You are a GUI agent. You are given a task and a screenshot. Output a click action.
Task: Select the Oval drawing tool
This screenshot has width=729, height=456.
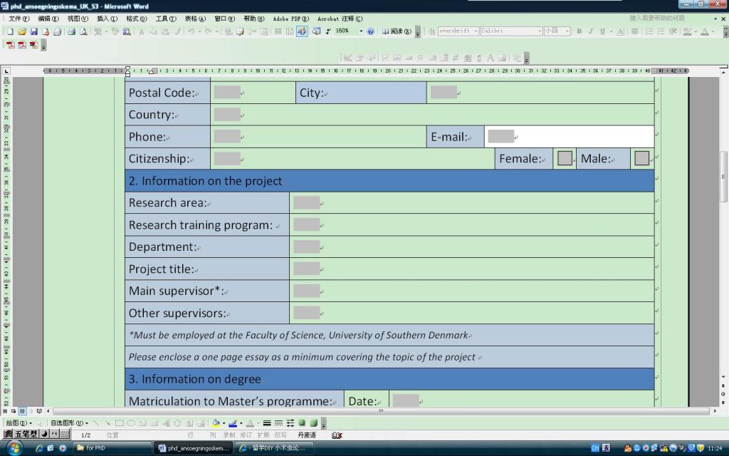(131, 423)
